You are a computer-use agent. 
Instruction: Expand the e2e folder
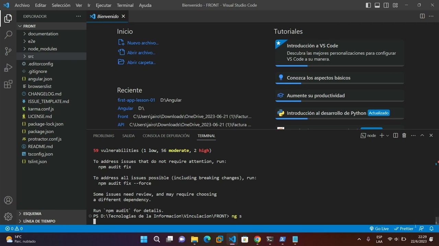point(51,41)
